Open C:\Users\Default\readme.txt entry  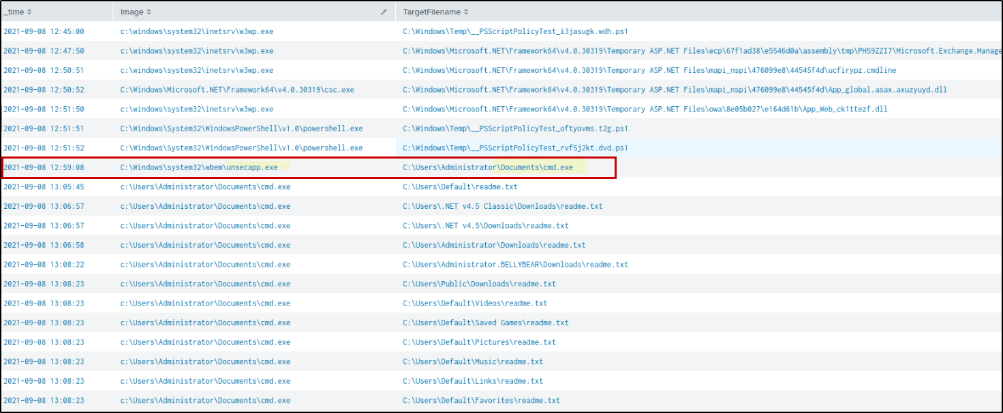coord(460,187)
